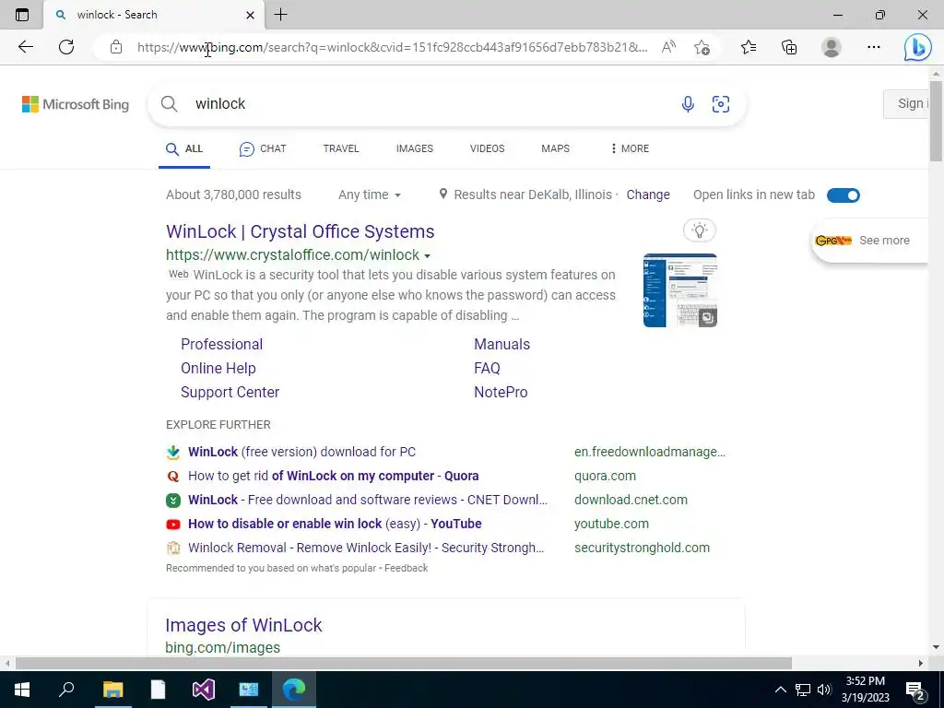944x708 pixels.
Task: Click the lightbulb insights icon
Action: point(700,230)
